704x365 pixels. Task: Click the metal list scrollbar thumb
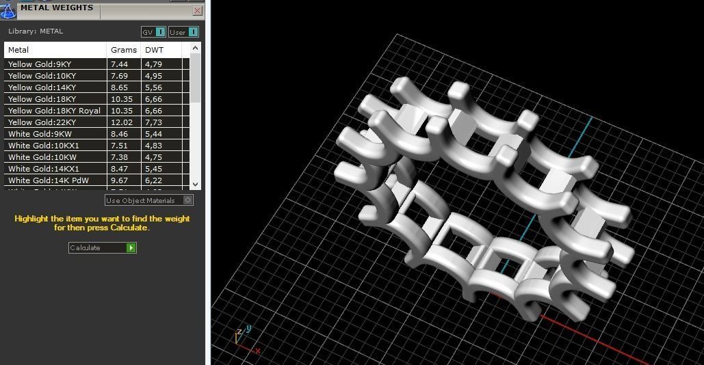(x=195, y=79)
